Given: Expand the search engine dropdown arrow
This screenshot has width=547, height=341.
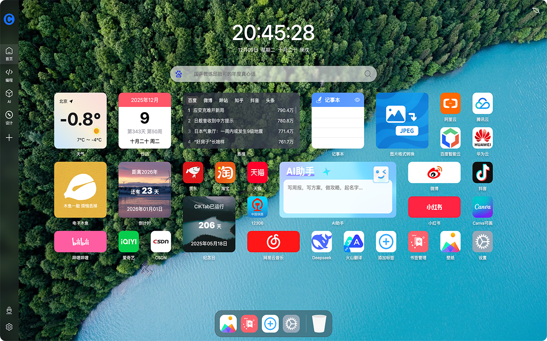Looking at the screenshot, I should pos(186,74).
